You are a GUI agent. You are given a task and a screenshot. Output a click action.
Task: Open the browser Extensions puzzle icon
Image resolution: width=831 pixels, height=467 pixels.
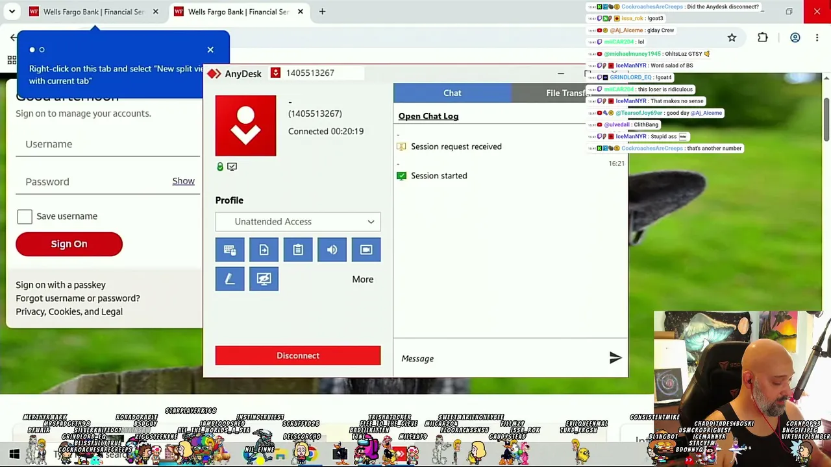point(763,38)
